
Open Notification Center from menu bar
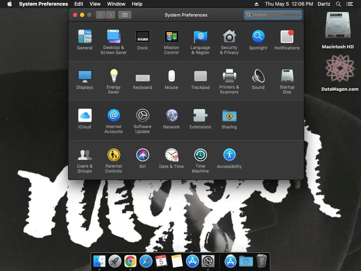click(350, 4)
